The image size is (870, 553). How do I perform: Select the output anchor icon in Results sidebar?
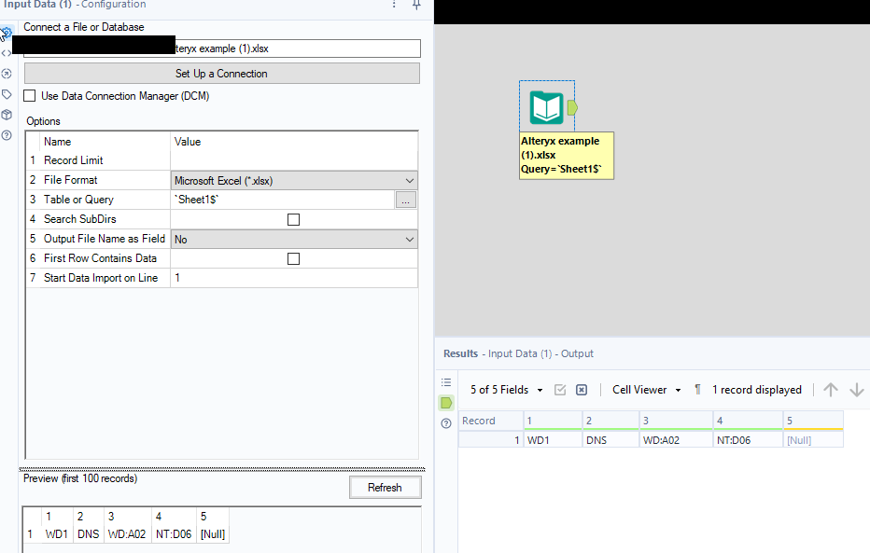(446, 403)
